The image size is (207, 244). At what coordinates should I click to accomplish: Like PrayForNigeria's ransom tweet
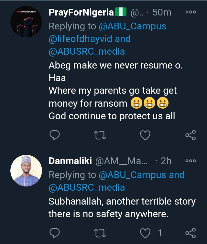(145, 135)
